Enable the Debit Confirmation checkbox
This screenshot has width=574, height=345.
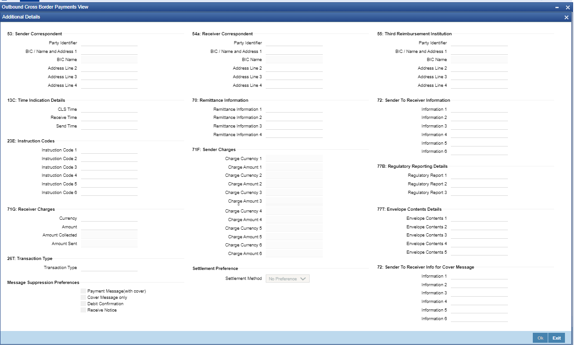tap(83, 304)
